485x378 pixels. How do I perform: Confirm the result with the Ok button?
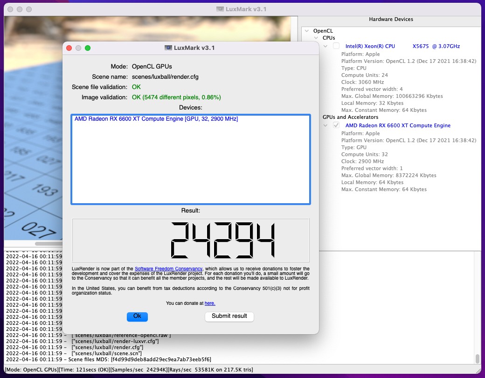click(x=137, y=316)
